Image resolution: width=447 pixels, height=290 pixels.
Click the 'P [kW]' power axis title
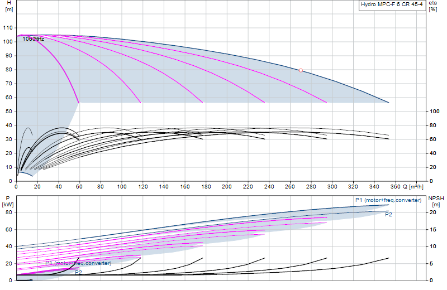8,201
